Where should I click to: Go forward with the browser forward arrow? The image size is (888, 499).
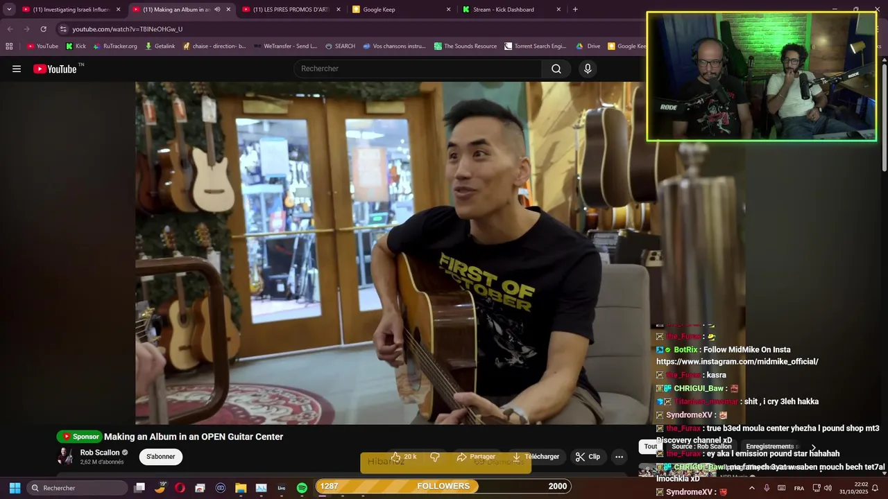coord(26,29)
